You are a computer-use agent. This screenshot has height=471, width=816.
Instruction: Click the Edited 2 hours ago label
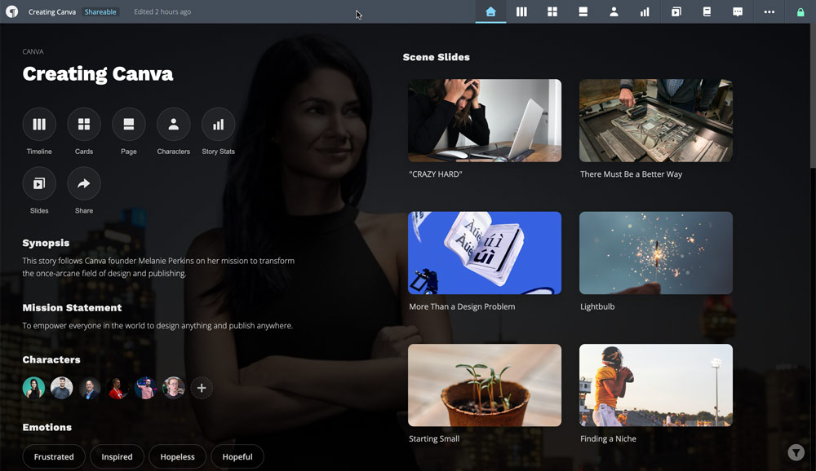162,11
